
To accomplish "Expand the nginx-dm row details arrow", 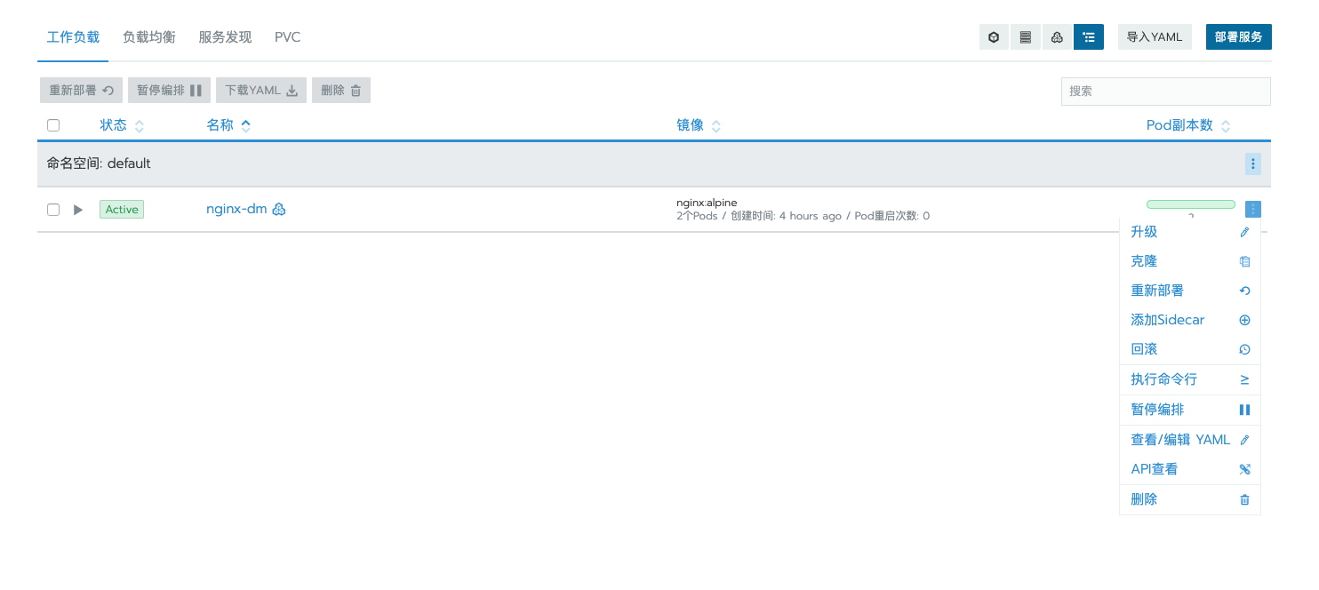I will point(77,209).
